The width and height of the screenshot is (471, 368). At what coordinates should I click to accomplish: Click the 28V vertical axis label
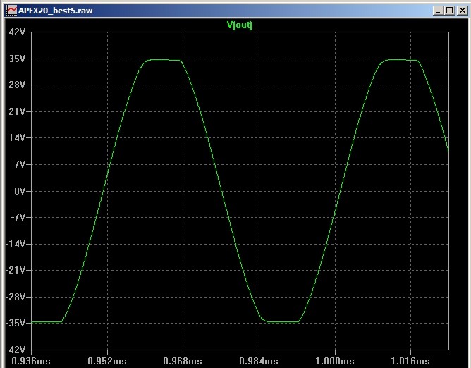(17, 85)
